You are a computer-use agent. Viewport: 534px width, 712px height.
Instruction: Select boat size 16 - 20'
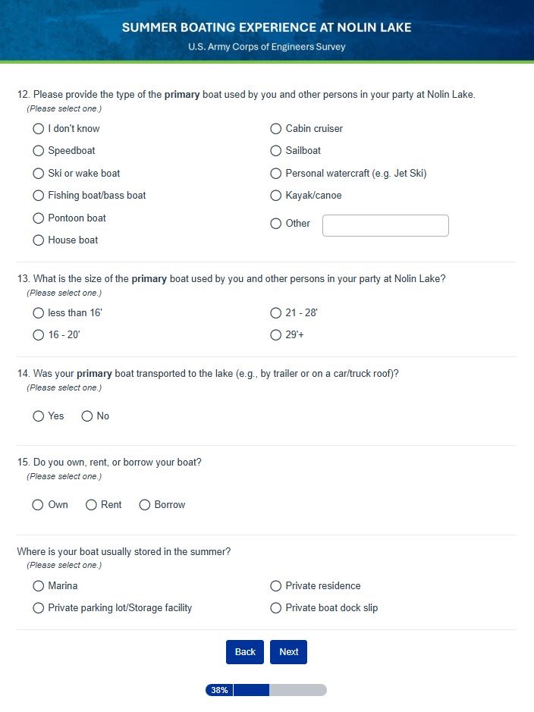[x=39, y=335]
